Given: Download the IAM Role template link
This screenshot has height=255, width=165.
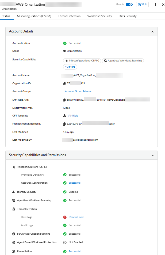Looking at the screenshot, I should point(73,116).
